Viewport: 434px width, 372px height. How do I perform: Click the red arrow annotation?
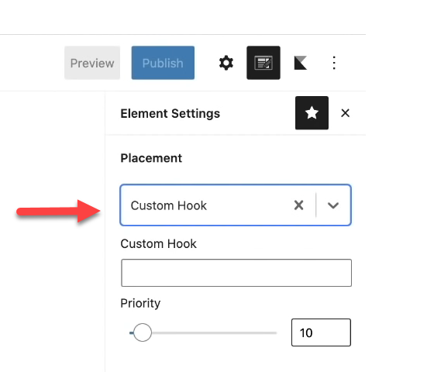pos(58,211)
